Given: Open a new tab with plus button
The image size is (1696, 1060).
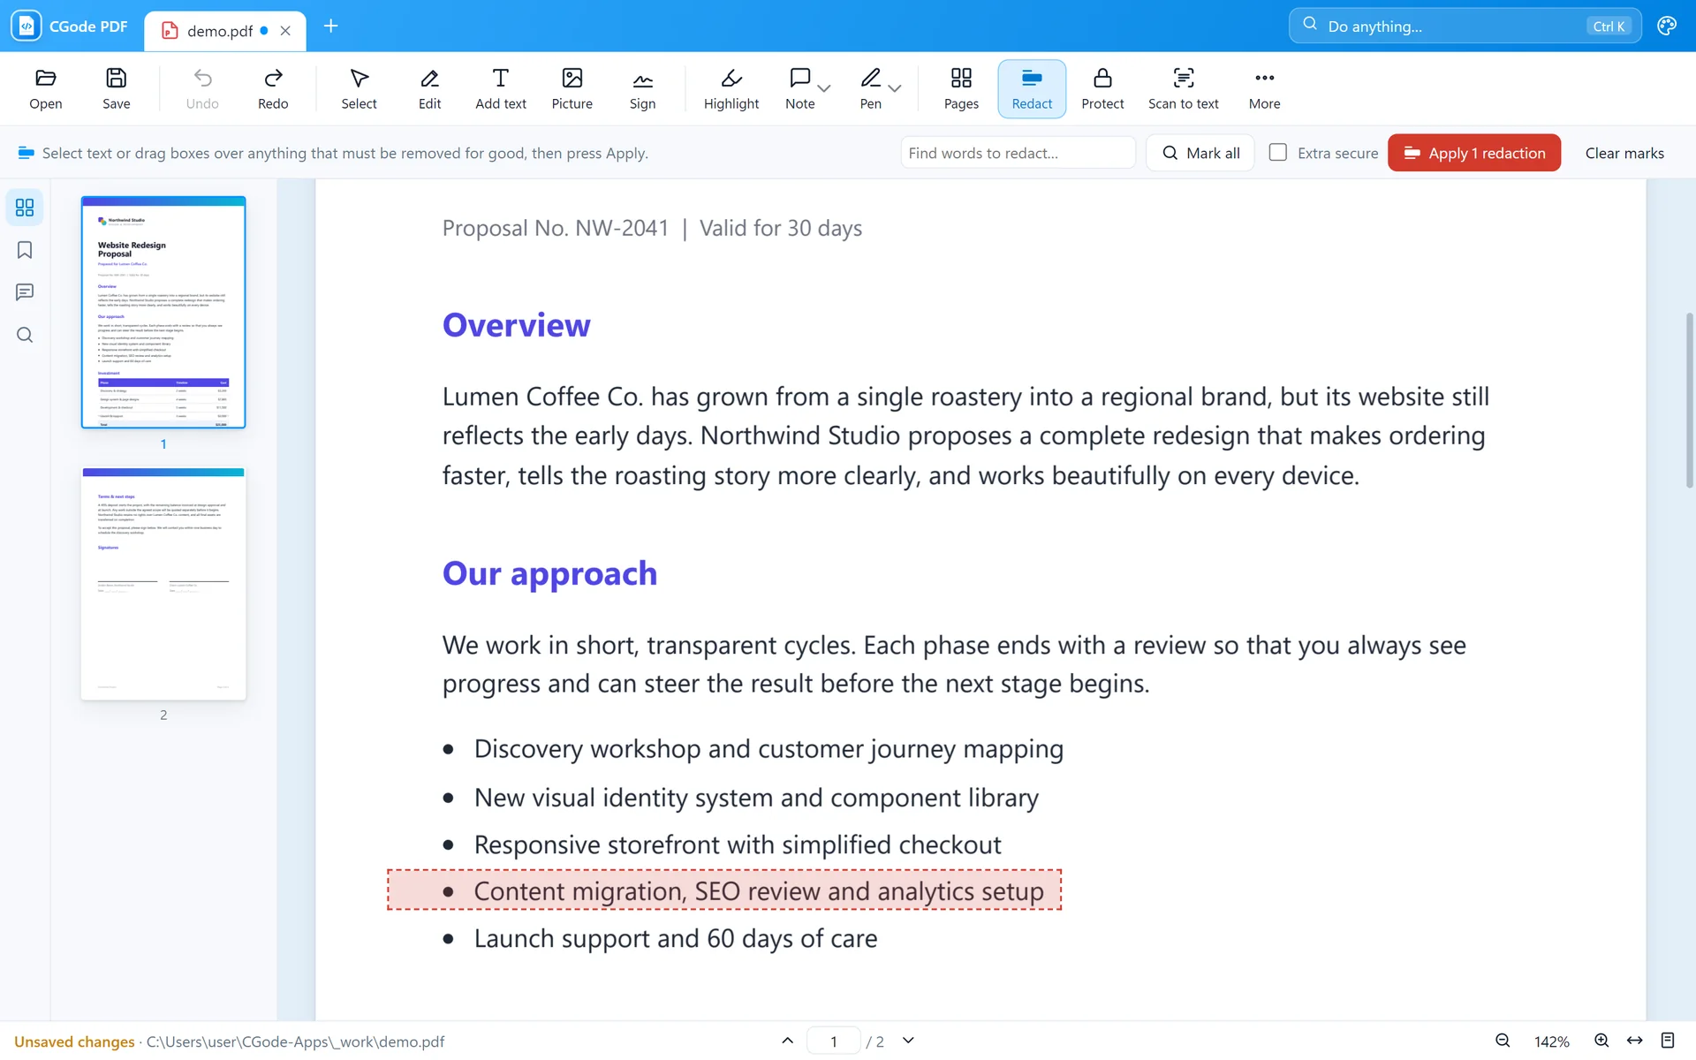Looking at the screenshot, I should tap(330, 26).
